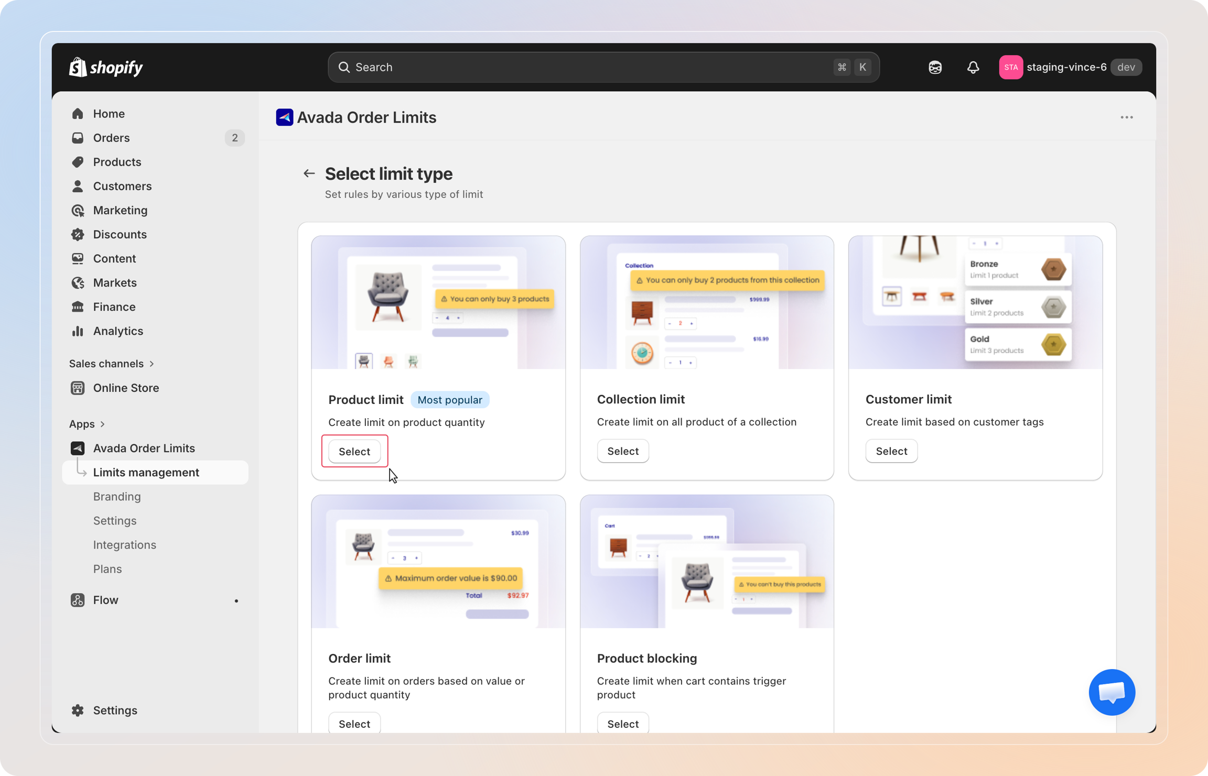Select the Customer limit type
The height and width of the screenshot is (776, 1208).
891,451
